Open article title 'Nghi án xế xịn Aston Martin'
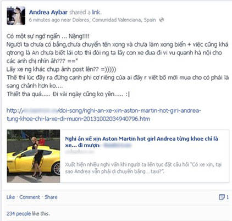 [x=141, y=142]
